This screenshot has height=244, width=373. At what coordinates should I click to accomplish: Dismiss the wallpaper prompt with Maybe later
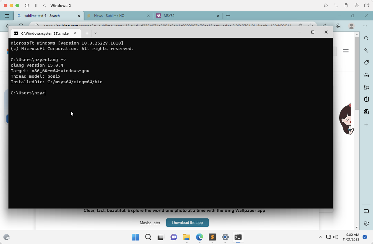point(150,223)
